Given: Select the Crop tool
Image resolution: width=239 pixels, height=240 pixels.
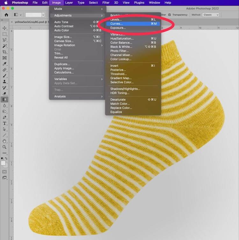Looking at the screenshot, I should click(x=4, y=52).
